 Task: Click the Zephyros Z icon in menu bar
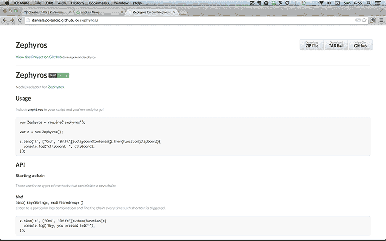coord(252,3)
